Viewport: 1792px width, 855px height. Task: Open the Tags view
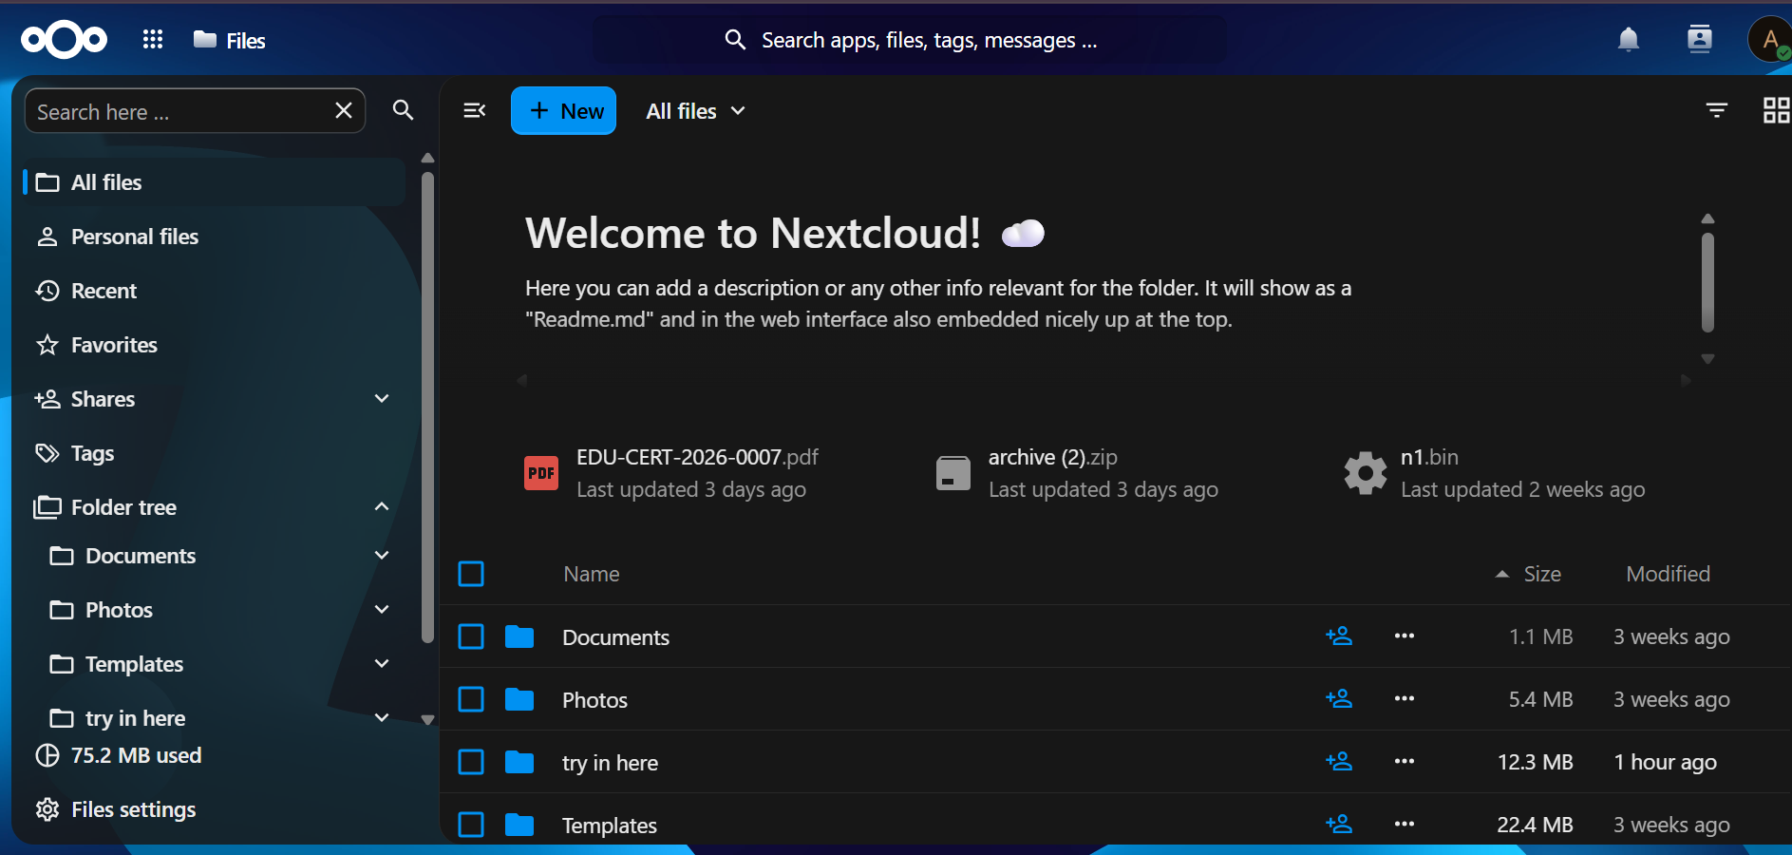coord(214,453)
